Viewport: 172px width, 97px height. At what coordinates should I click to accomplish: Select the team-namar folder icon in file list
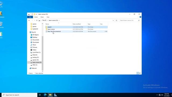[x=46, y=29]
